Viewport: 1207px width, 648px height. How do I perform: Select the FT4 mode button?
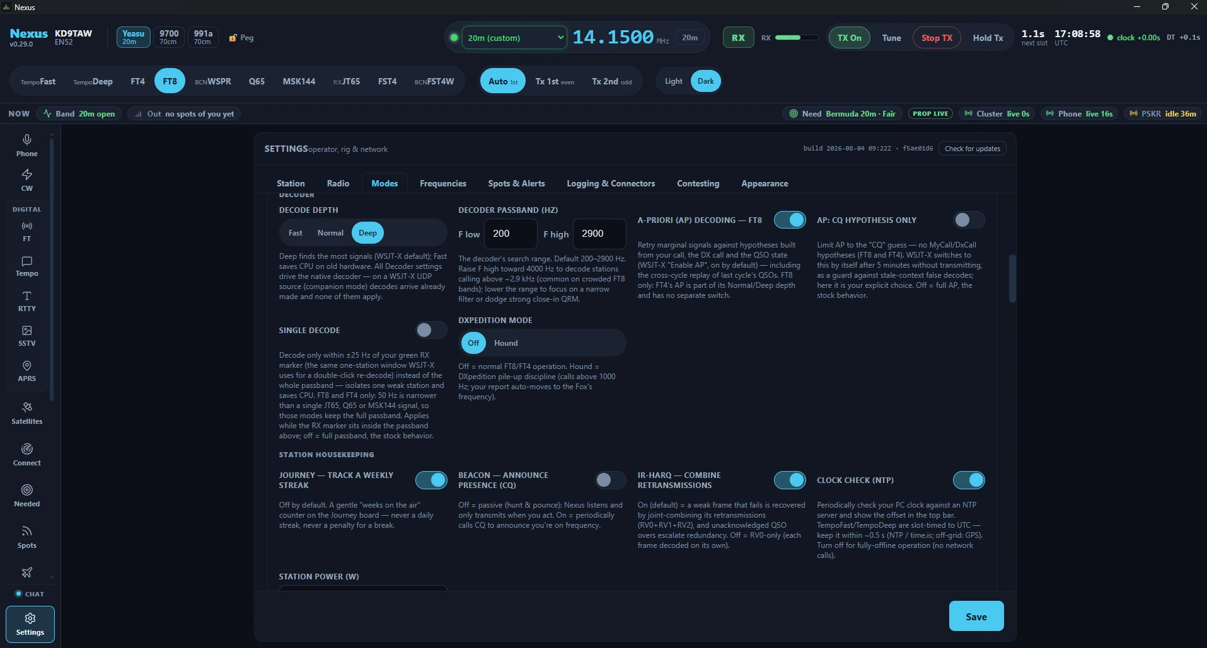[x=137, y=81]
